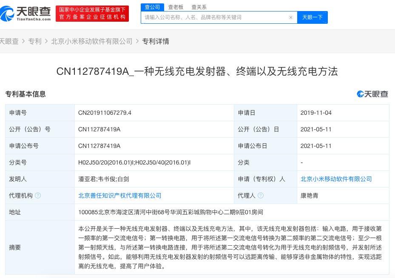Viewport: 395px width, 278px height.
Task: Click the 申请号 label cell
Action: [x=40, y=113]
